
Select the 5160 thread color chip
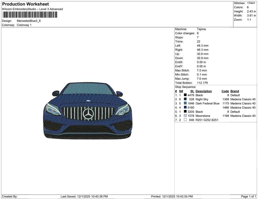[185, 108]
